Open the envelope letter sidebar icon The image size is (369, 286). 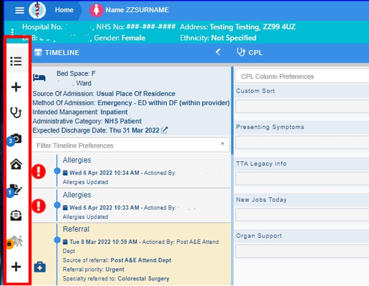pyautogui.click(x=16, y=215)
